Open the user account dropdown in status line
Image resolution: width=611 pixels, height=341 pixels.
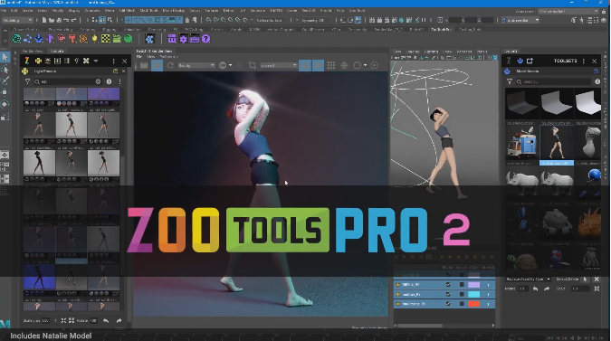coord(520,20)
